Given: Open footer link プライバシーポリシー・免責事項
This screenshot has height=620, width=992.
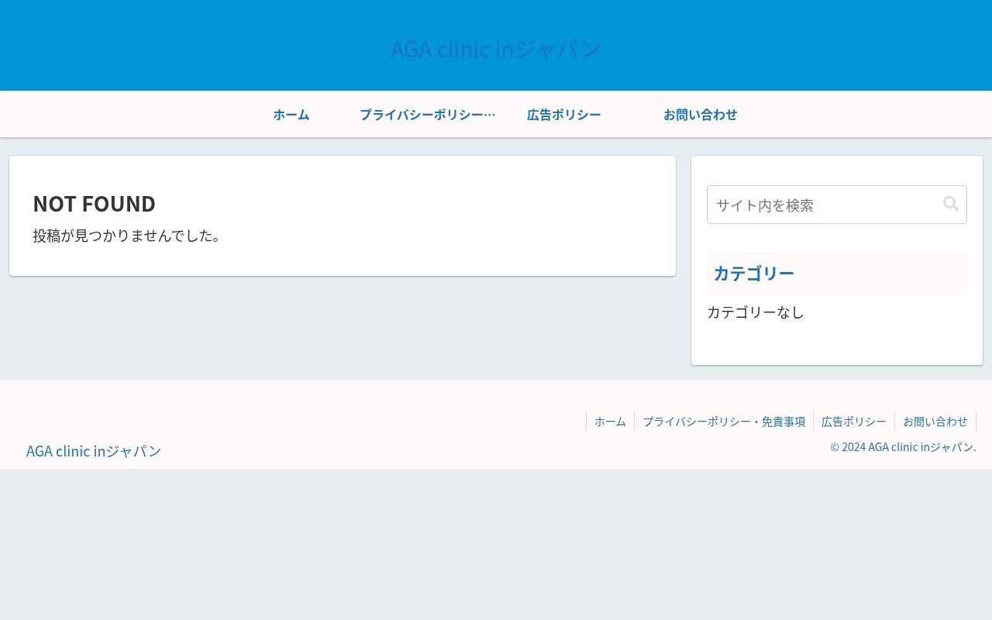Looking at the screenshot, I should tap(724, 422).
